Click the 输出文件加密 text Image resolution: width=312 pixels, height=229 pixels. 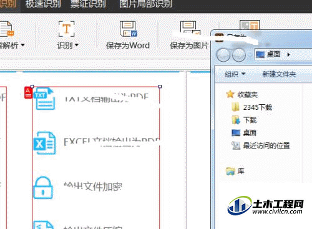[93, 187]
